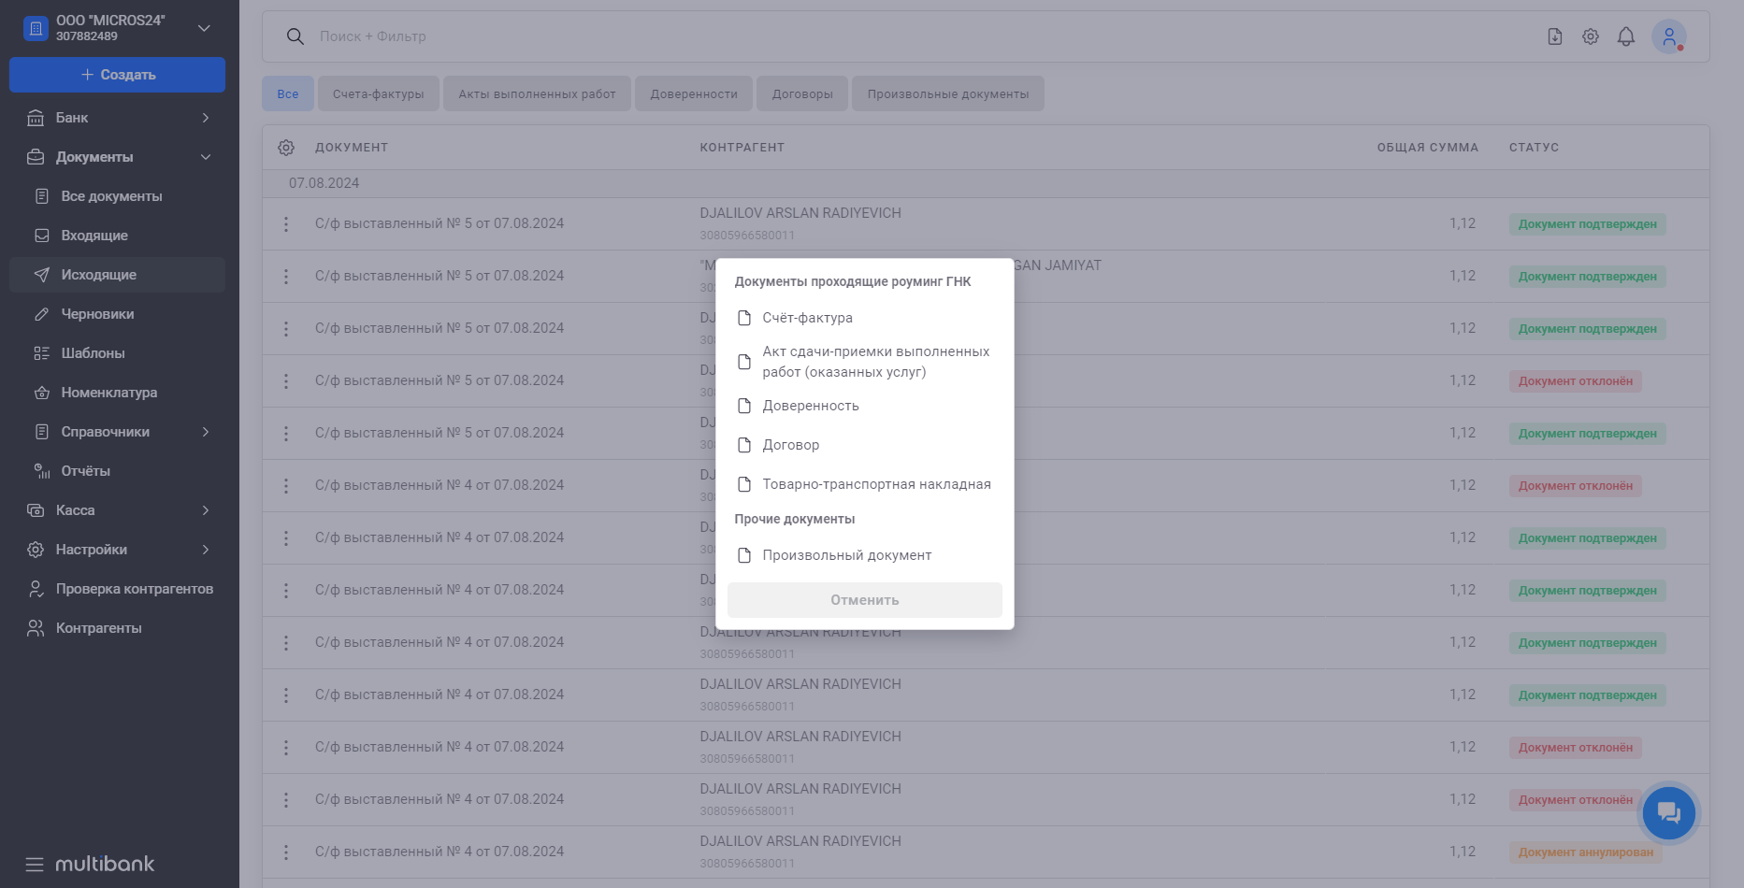Click the download document icon
This screenshot has width=1744, height=888.
[x=1555, y=36]
